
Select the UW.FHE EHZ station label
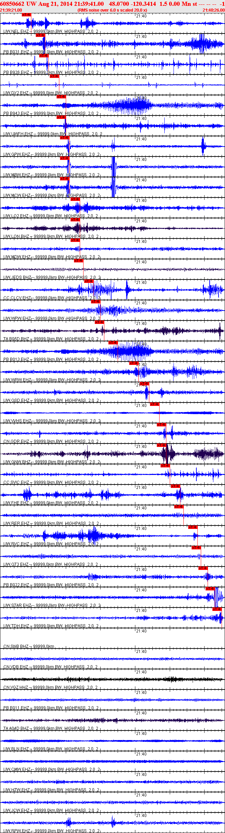[x=16, y=503]
